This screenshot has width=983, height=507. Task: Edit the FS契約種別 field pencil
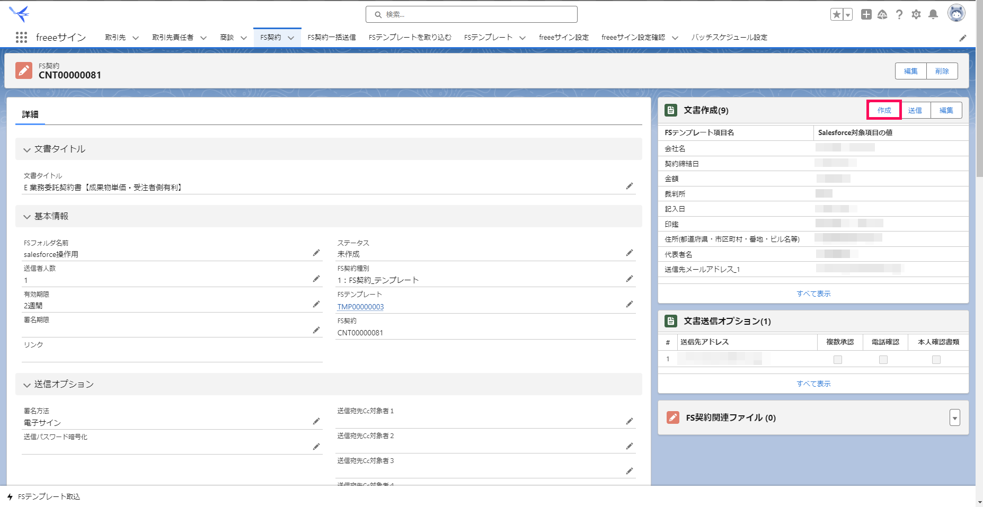pyautogui.click(x=630, y=279)
